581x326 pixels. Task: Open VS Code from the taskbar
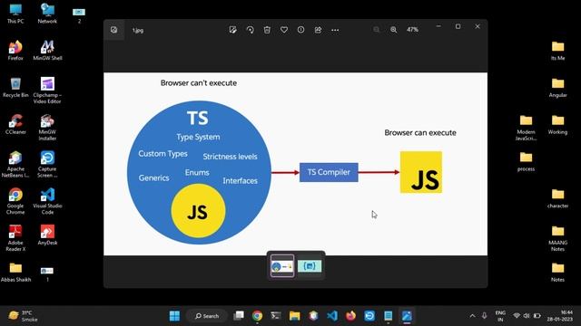332,316
